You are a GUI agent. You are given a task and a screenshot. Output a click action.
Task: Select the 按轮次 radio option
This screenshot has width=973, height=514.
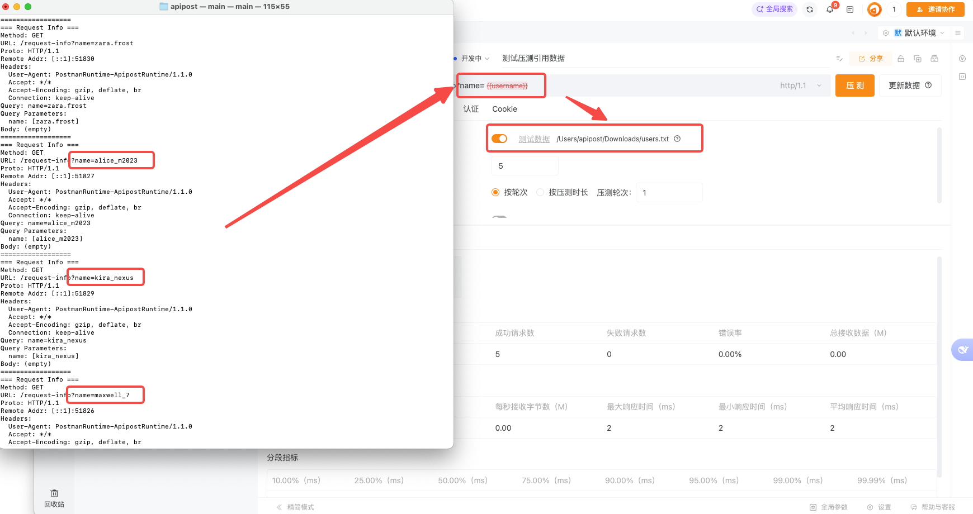point(495,192)
